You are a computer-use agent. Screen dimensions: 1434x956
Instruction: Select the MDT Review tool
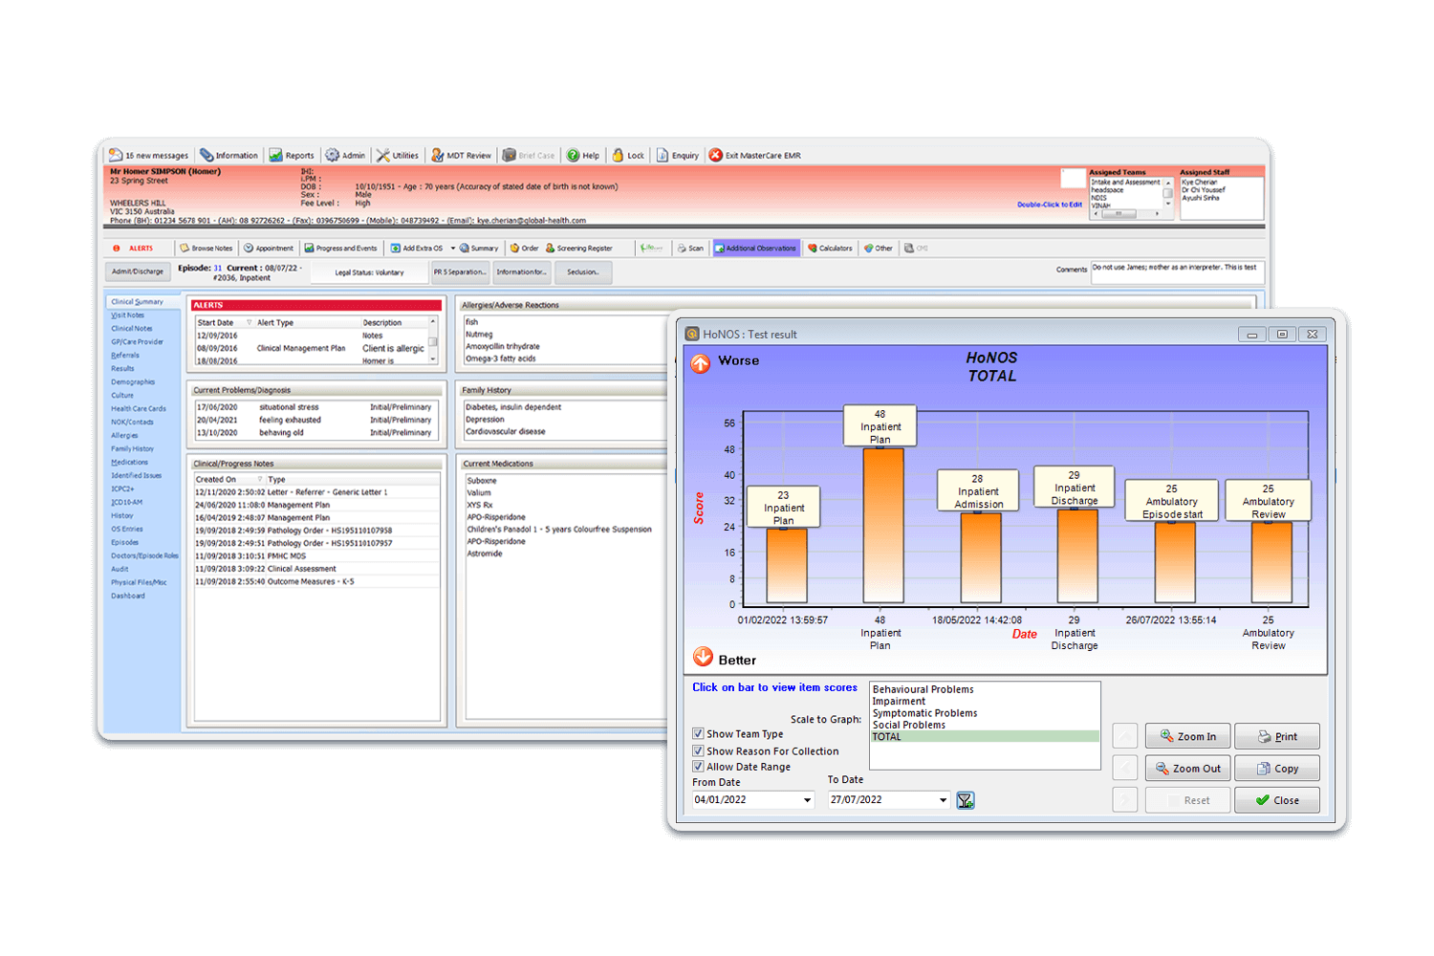point(461,154)
